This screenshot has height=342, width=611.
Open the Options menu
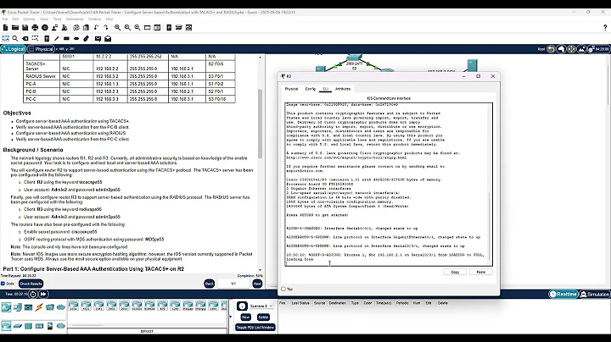tap(29, 19)
